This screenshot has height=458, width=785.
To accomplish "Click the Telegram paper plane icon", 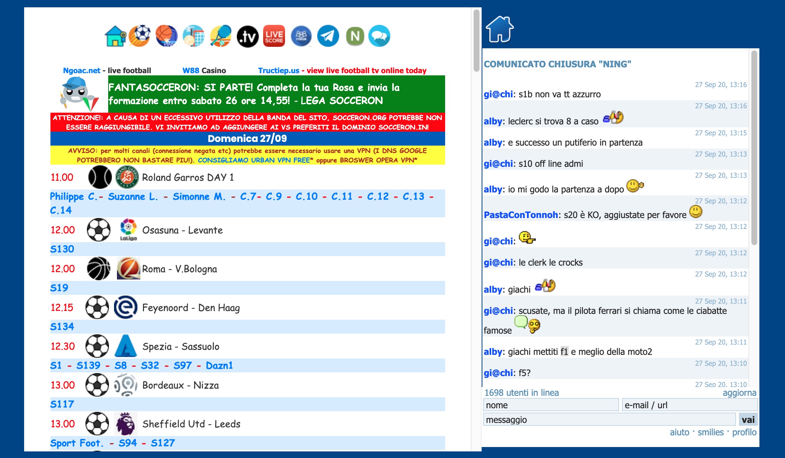I will click(328, 36).
